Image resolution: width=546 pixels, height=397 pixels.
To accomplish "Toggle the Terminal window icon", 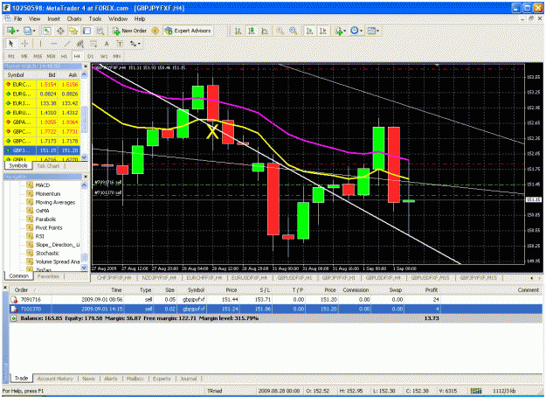I will 86,31.
